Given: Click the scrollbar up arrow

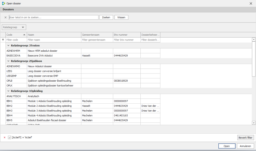Looking at the screenshot, I should click(254, 39).
